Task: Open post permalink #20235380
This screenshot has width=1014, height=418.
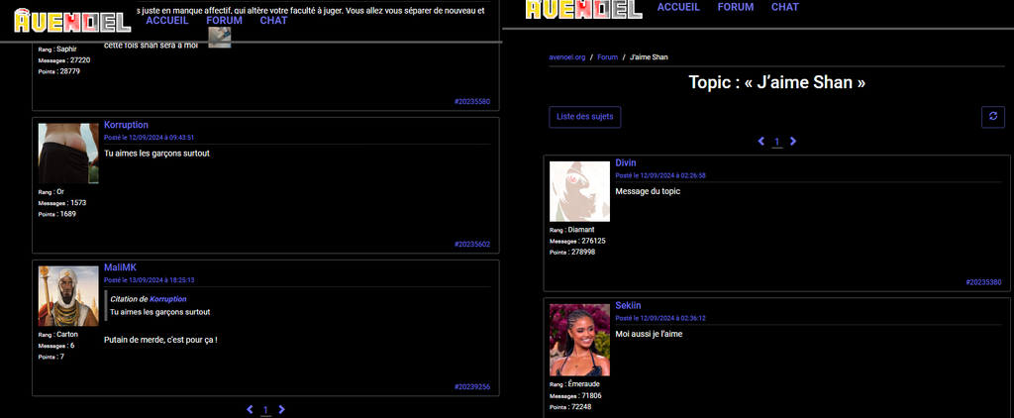Action: [983, 282]
